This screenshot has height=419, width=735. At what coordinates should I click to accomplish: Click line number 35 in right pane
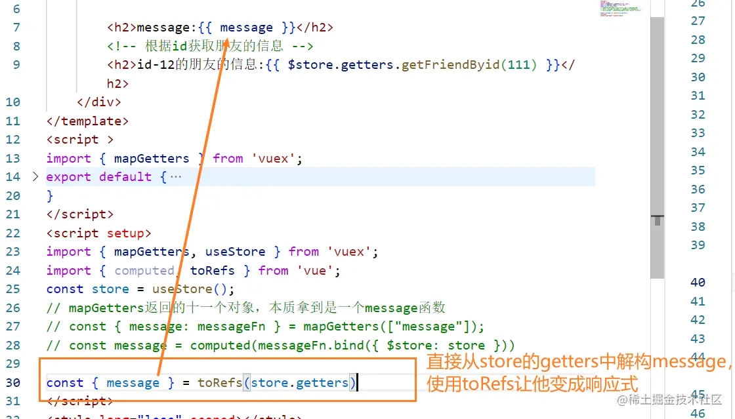[698, 170]
